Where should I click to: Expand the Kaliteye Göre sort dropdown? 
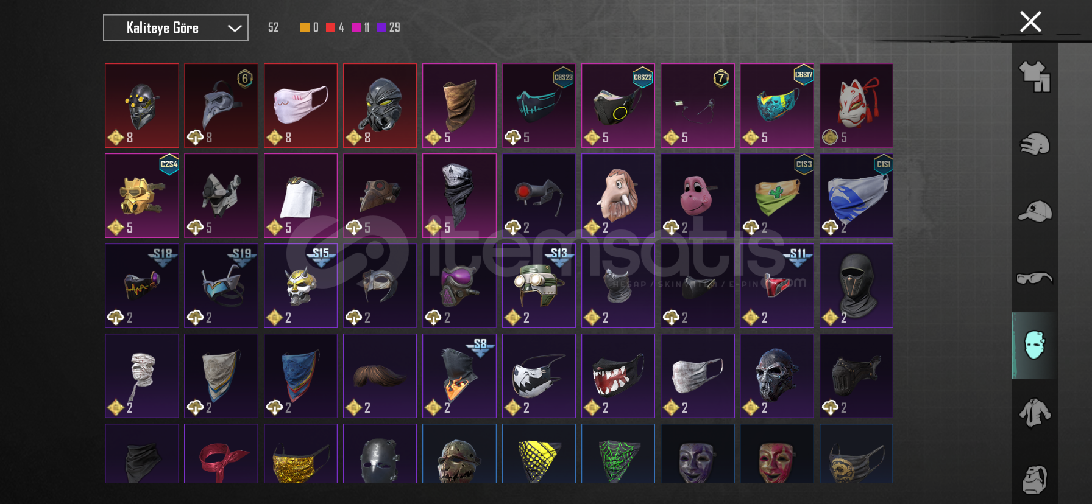pos(175,27)
